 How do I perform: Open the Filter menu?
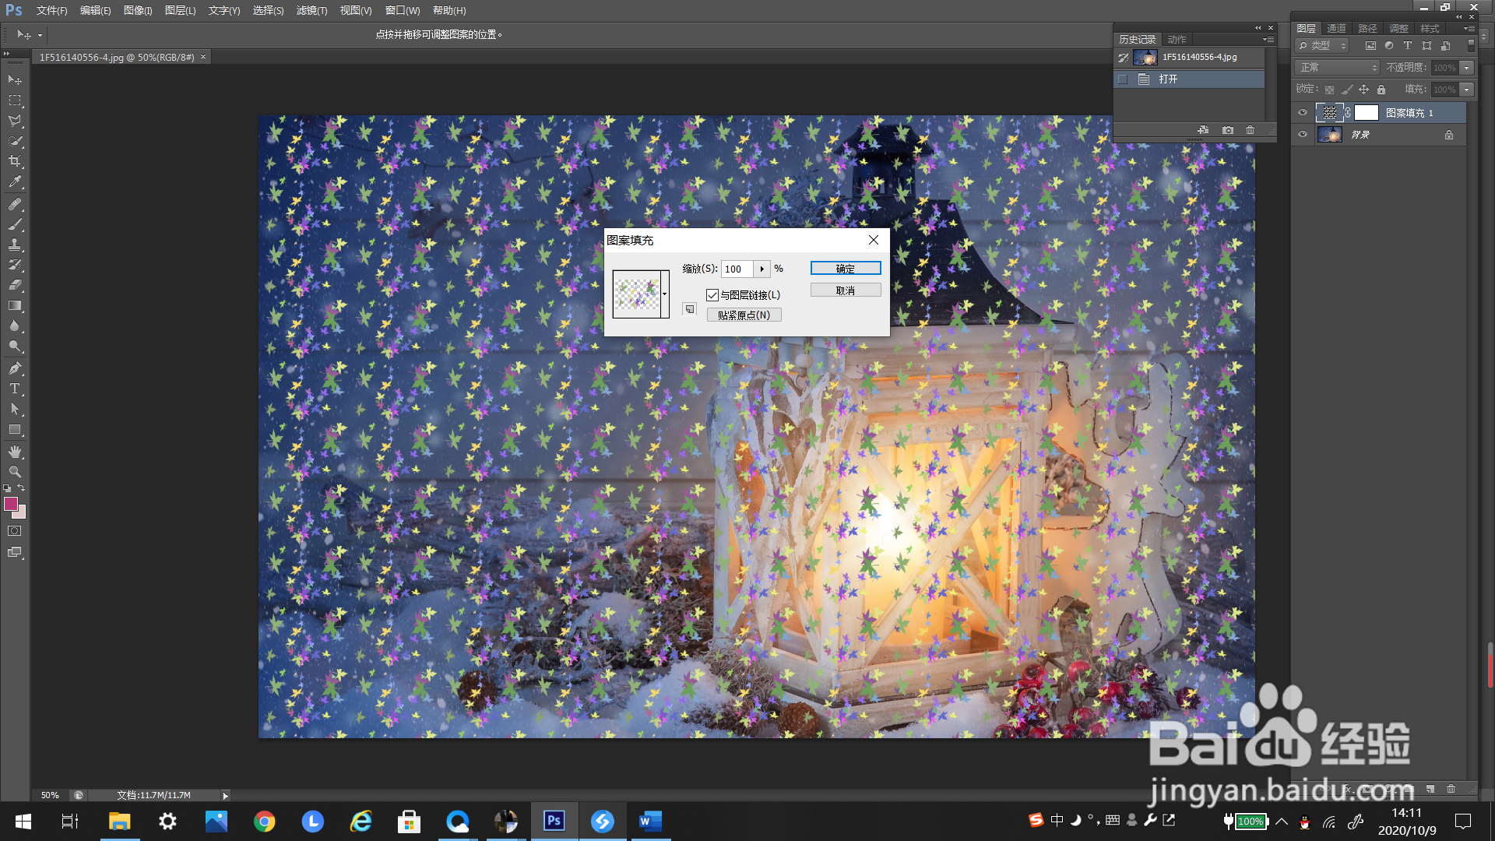(x=311, y=10)
